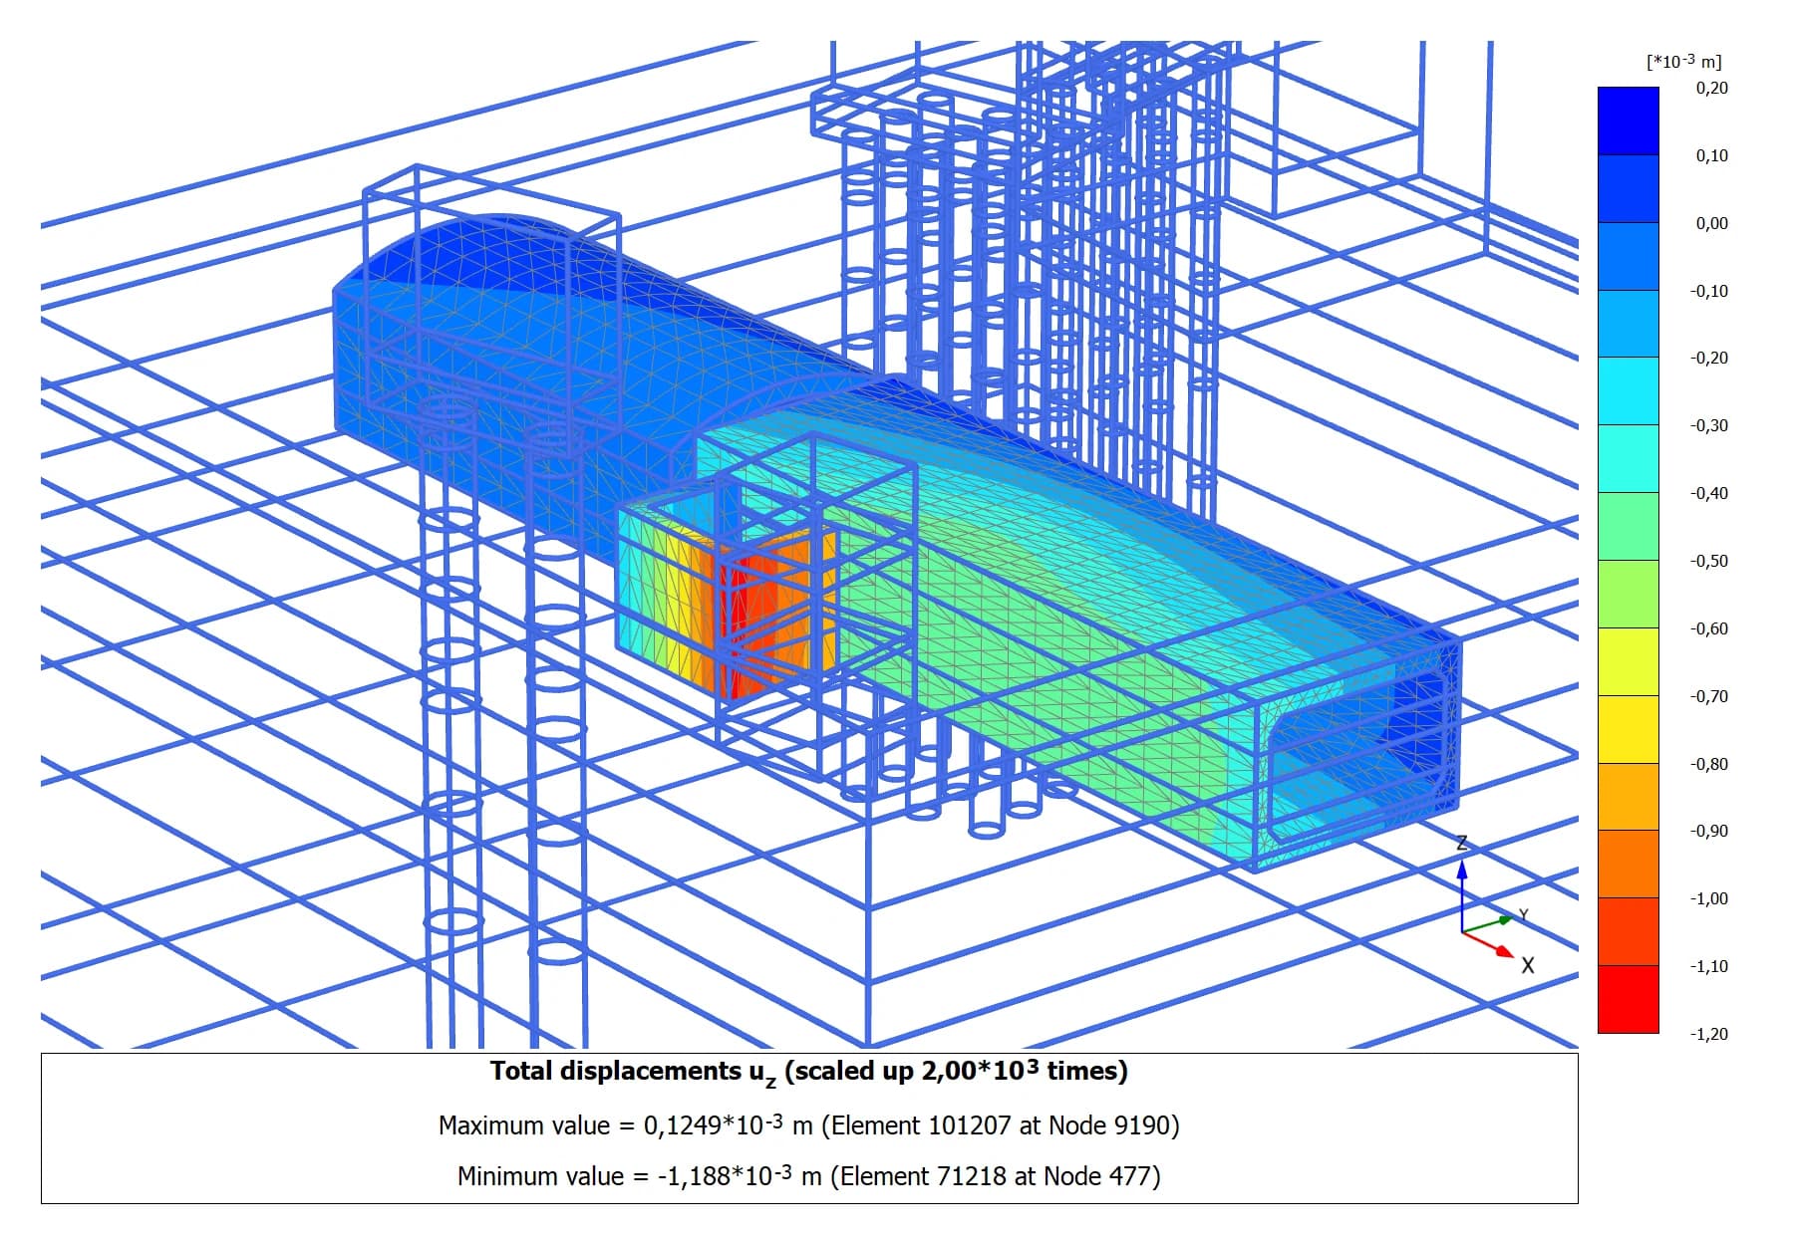Screen dimensions: 1794x1245
Task: Click the Minimum value line with Node 477
Action: point(808,1176)
